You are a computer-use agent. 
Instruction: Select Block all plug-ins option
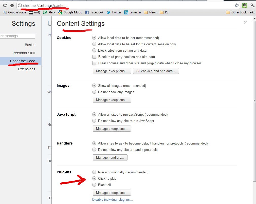[94, 185]
